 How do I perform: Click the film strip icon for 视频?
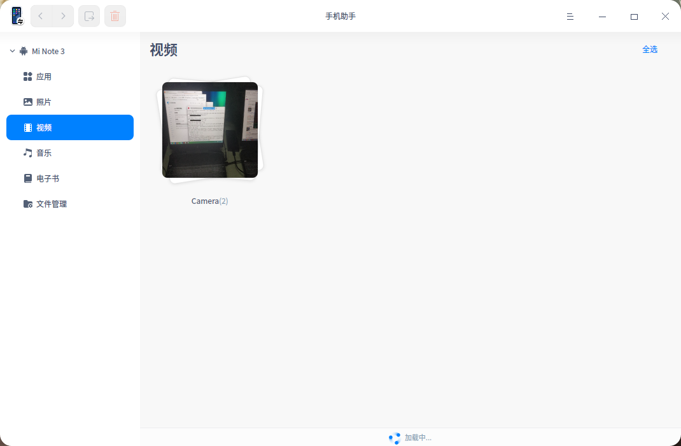pyautogui.click(x=28, y=127)
